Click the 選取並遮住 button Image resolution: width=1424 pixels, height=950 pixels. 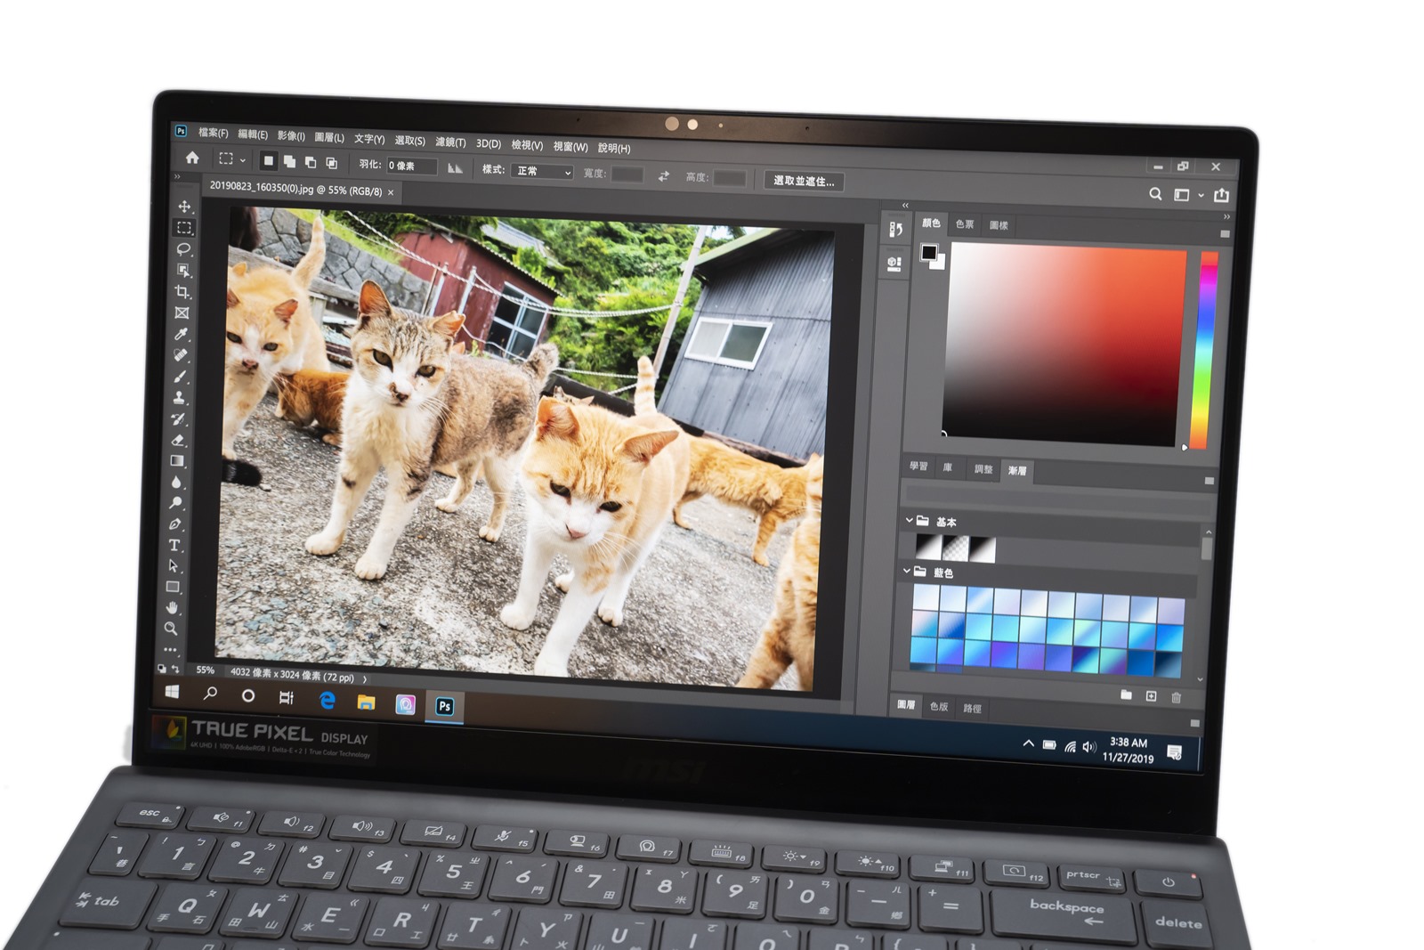click(804, 181)
